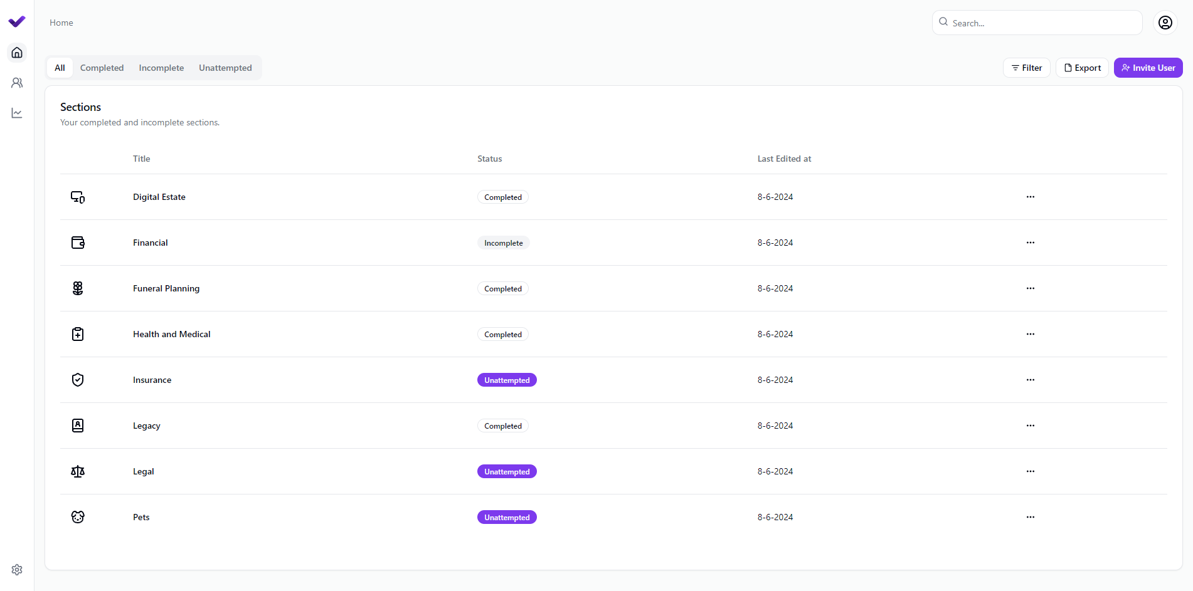Select the Users icon in the sidebar
Viewport: 1193px width, 591px height.
(x=17, y=83)
